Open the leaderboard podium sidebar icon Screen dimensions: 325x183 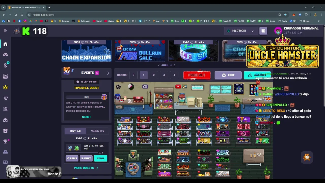coord(5,152)
